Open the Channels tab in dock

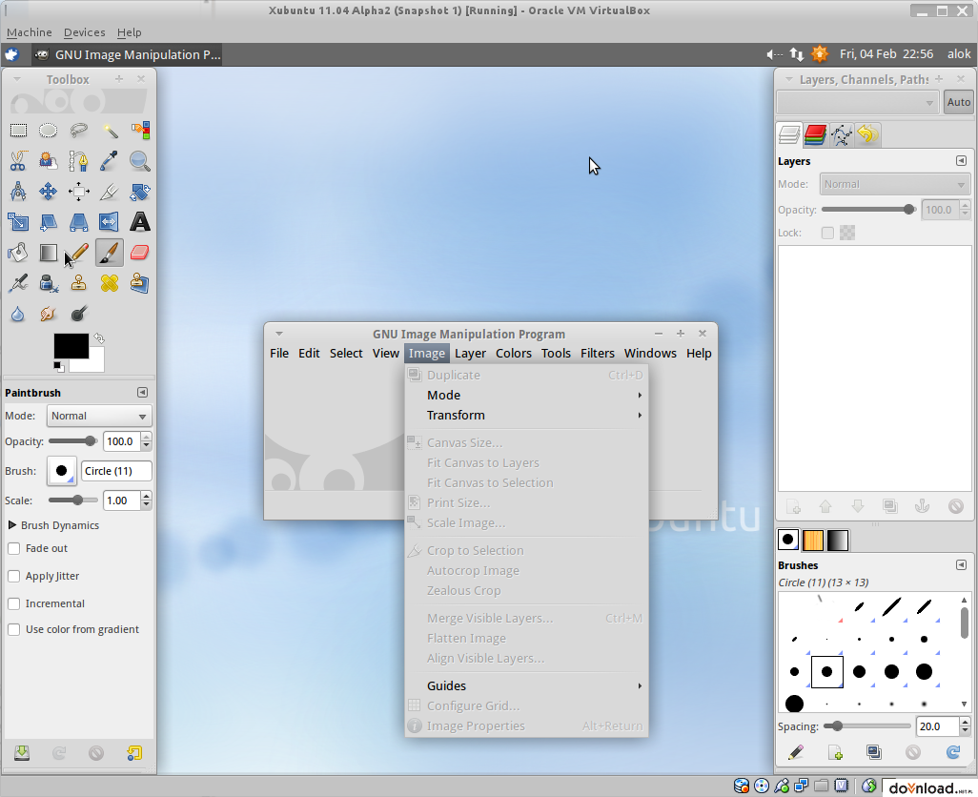[815, 134]
